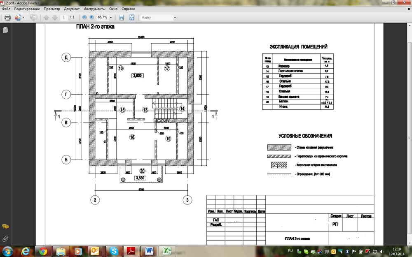412x257 pixels.
Task: Expand the 66,7% zoom level dropdown
Action: click(111, 17)
